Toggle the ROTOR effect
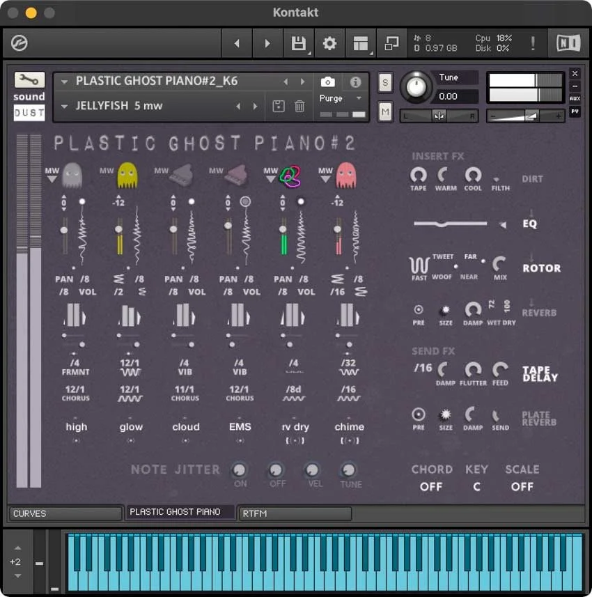Screen dimensions: 592x597 coord(541,268)
